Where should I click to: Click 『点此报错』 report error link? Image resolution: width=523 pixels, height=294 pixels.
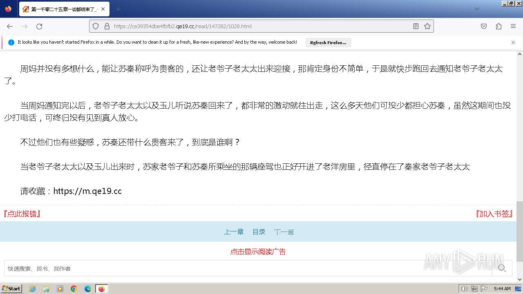22,214
